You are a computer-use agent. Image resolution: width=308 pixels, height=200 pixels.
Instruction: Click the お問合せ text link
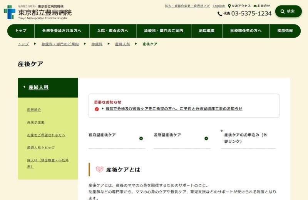(x=264, y=6)
